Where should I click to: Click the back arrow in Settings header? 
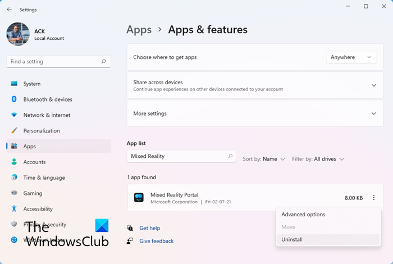pyautogui.click(x=10, y=10)
